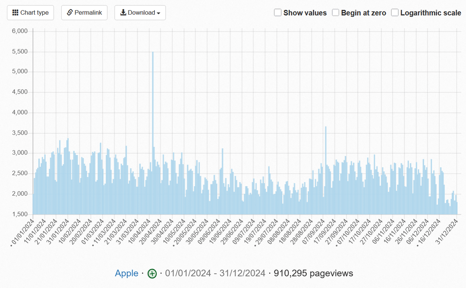Click the chain link icon beside Permalink
The image size is (466, 288).
[x=69, y=13]
